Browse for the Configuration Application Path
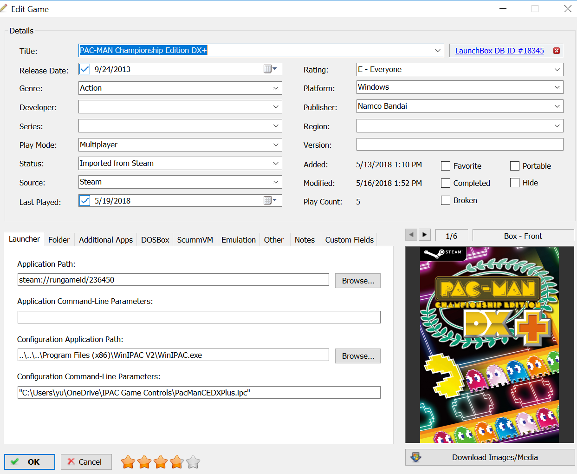The width and height of the screenshot is (577, 474). 358,356
